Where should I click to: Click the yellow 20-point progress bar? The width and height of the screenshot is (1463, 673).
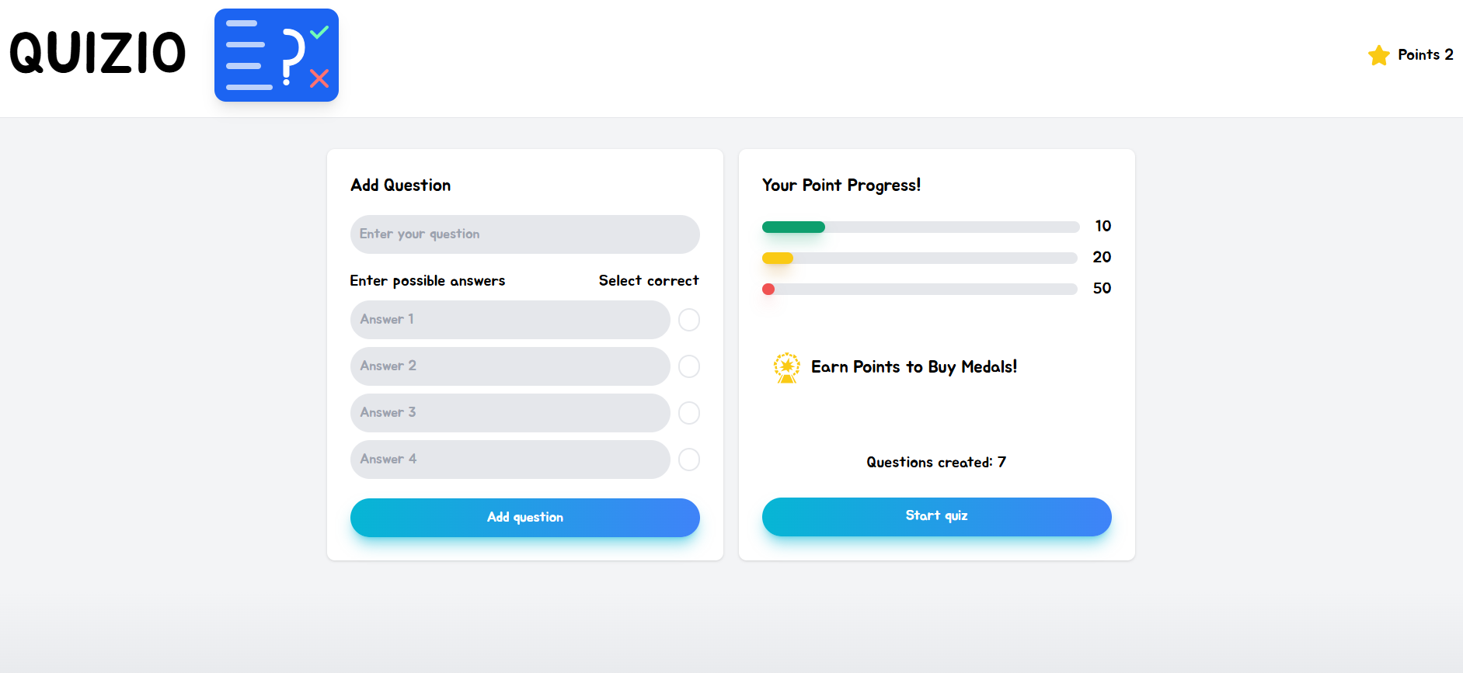tap(920, 258)
